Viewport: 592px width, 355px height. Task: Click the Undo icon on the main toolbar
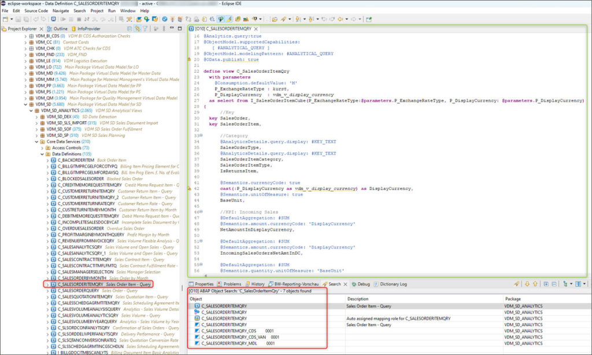coord(35,19)
